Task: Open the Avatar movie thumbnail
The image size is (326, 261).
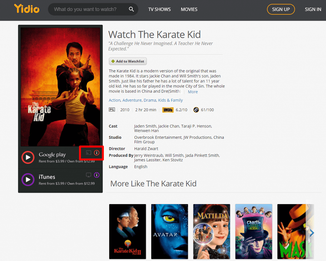Action: pos(170,232)
